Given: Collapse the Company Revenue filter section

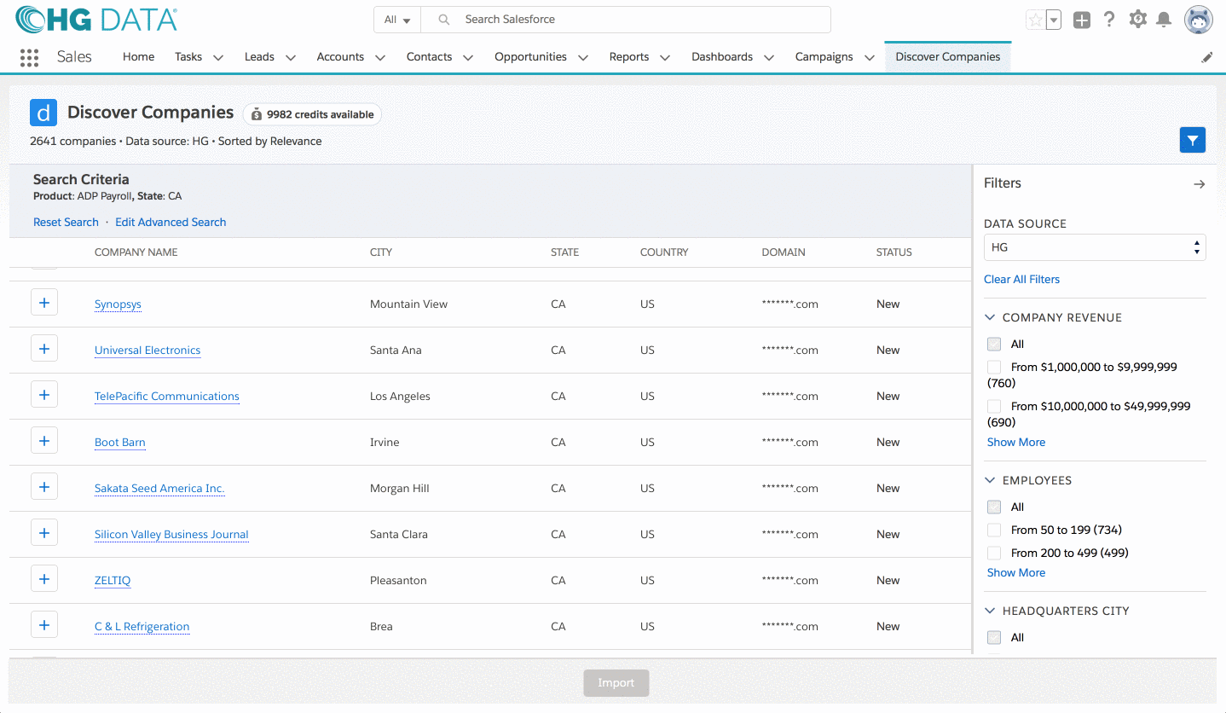Looking at the screenshot, I should tap(991, 317).
